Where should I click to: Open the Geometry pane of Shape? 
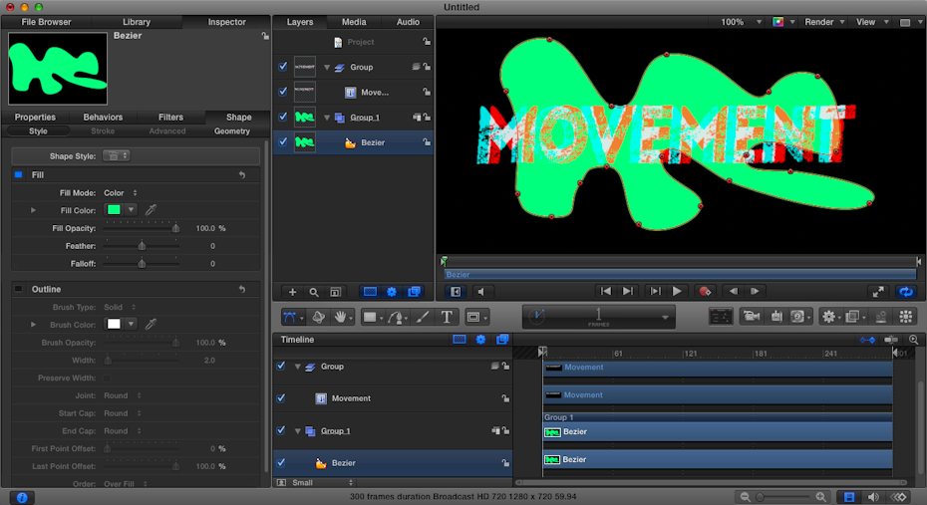(232, 131)
